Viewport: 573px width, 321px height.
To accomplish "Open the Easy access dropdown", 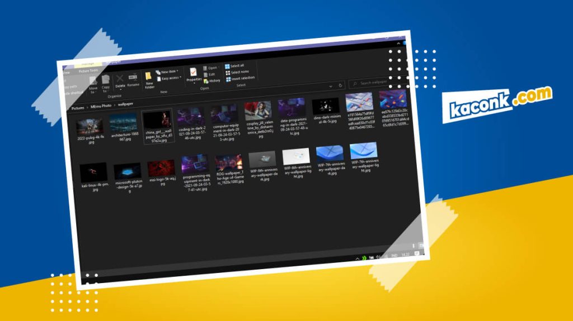I will click(x=169, y=78).
